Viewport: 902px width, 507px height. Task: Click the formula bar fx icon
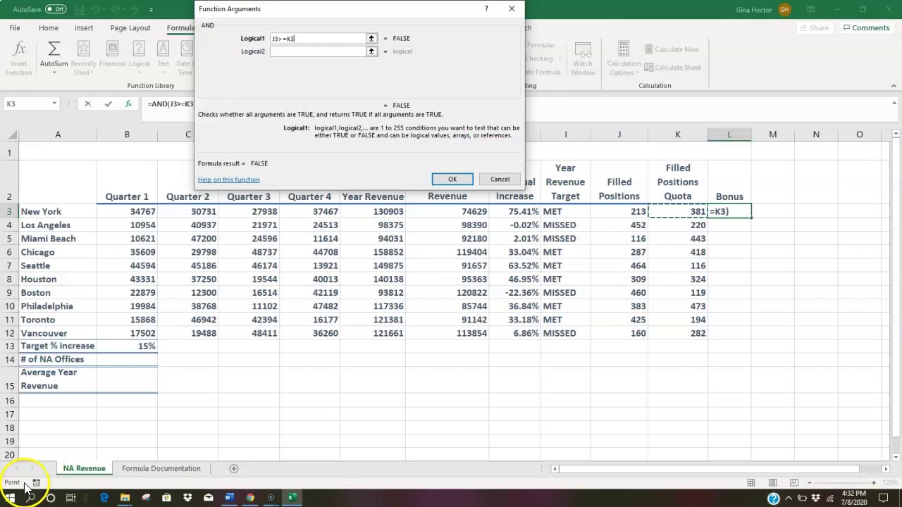(128, 104)
